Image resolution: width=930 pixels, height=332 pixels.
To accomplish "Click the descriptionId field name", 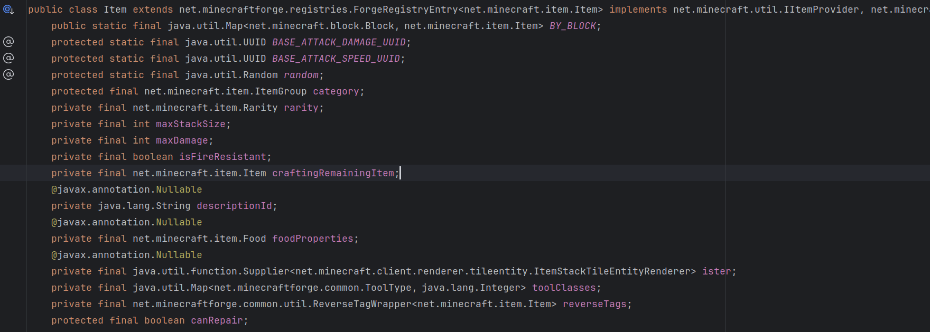I will click(234, 206).
